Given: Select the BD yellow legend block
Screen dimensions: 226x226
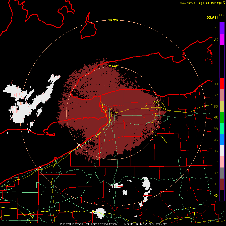Looking at the screenshot, I should coord(222,106).
